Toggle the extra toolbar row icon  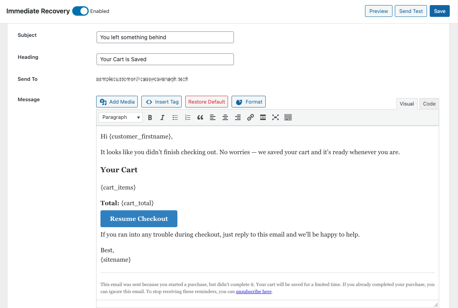(x=288, y=117)
